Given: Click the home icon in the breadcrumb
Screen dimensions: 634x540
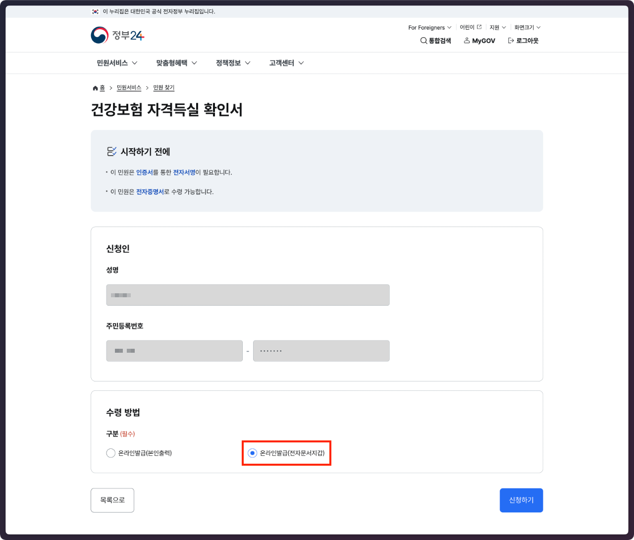Looking at the screenshot, I should pyautogui.click(x=95, y=88).
